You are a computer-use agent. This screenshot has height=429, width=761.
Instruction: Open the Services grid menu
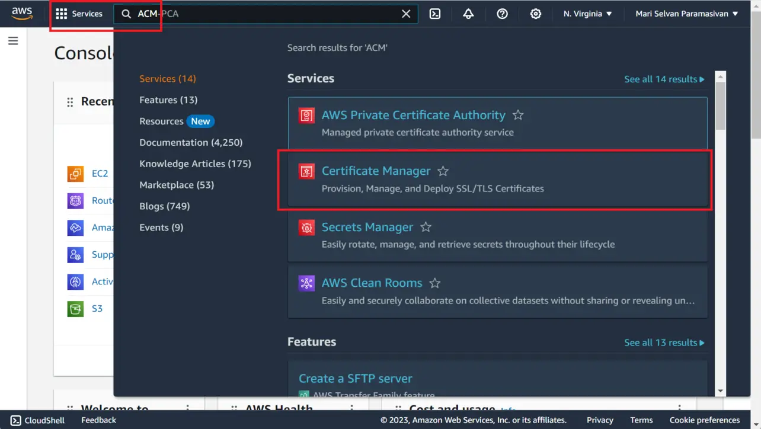tap(79, 14)
